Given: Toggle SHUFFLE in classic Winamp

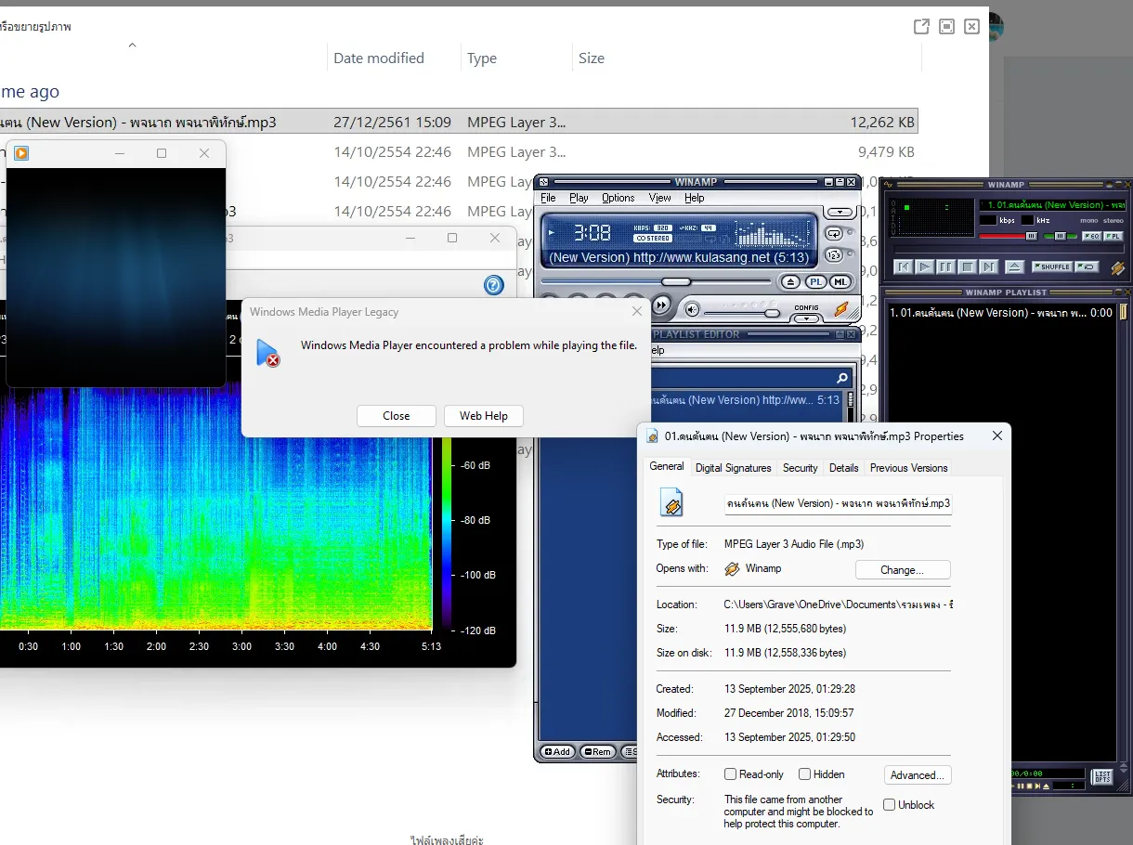Looking at the screenshot, I should point(1052,266).
